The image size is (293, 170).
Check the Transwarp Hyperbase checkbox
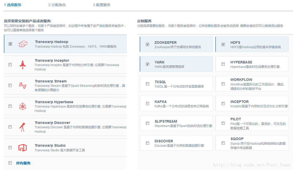pos(10,106)
